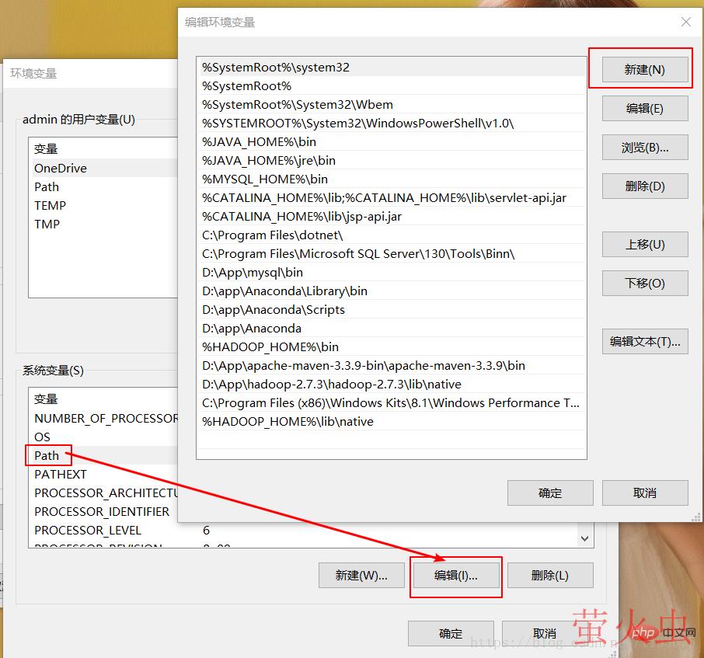The image size is (704, 658).
Task: Select D:\app\Anaconda\Library\bin entry
Action: [392, 291]
